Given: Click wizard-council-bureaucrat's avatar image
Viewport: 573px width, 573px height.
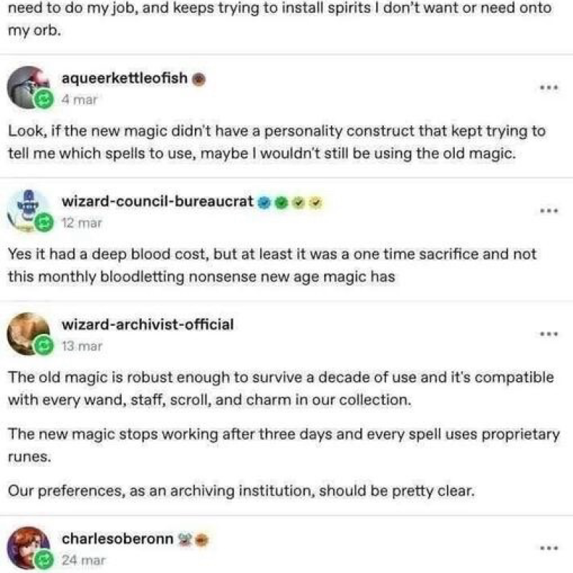Looking at the screenshot, I should (x=27, y=209).
